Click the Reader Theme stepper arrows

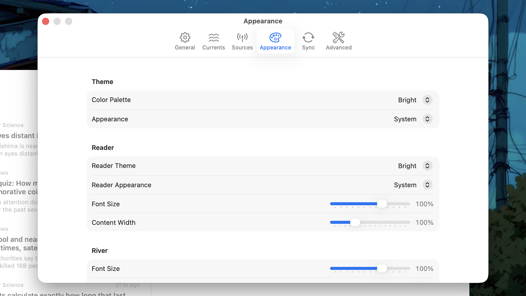tap(427, 166)
